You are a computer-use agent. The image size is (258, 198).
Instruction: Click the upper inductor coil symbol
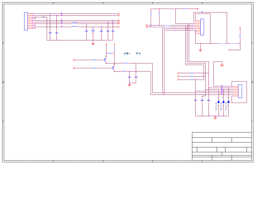click(x=75, y=23)
